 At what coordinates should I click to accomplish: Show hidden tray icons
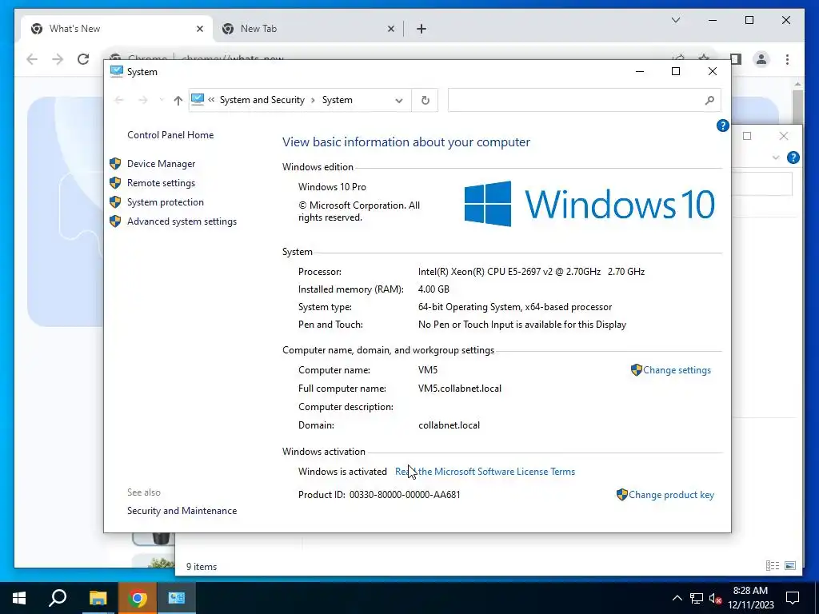tap(677, 598)
